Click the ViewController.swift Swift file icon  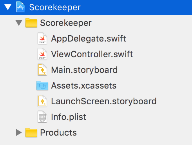pos(42,54)
